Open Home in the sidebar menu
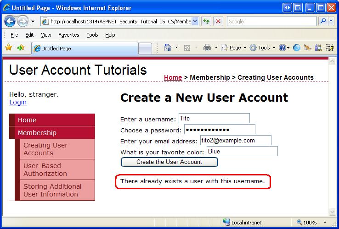This screenshot has width=339, height=229. point(52,120)
